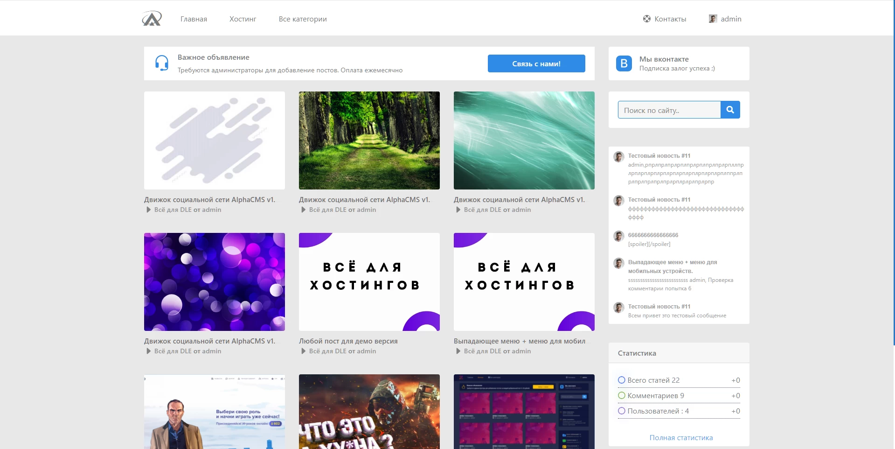Click the VKontakte "B" icon
895x449 pixels.
point(624,63)
